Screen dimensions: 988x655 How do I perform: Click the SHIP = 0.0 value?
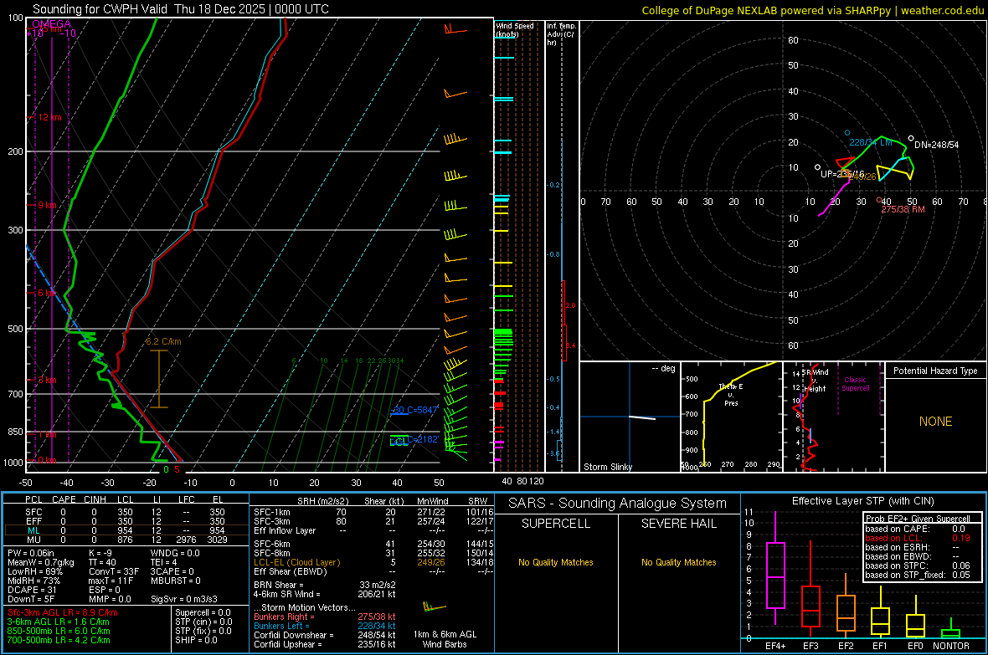(195, 640)
